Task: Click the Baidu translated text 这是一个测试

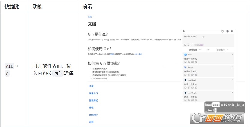Action: tap(190, 59)
